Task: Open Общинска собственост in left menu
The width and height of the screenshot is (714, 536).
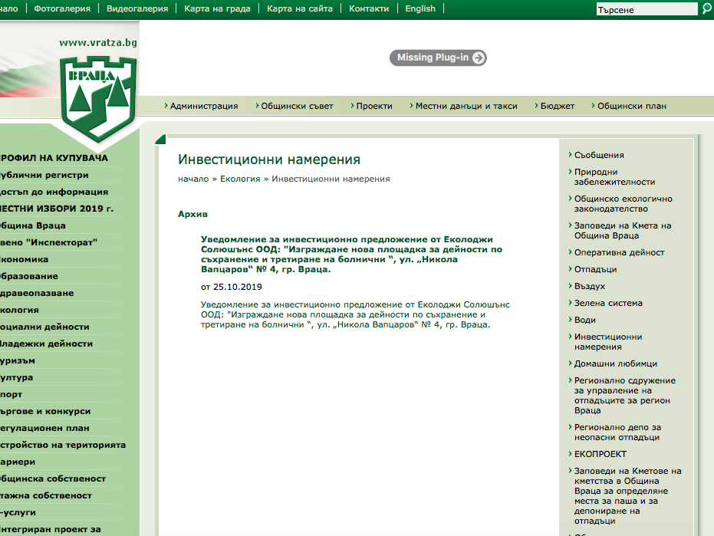Action: click(x=53, y=478)
